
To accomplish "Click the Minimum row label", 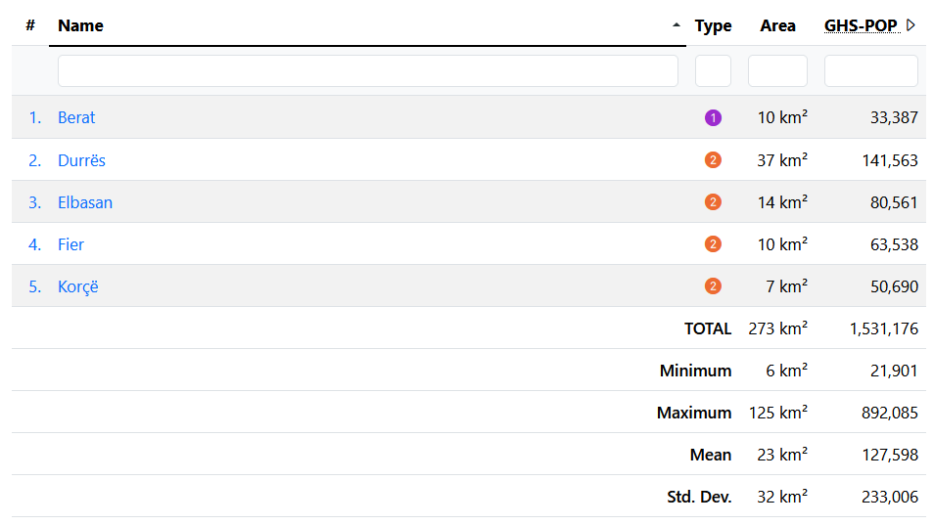I will click(695, 371).
